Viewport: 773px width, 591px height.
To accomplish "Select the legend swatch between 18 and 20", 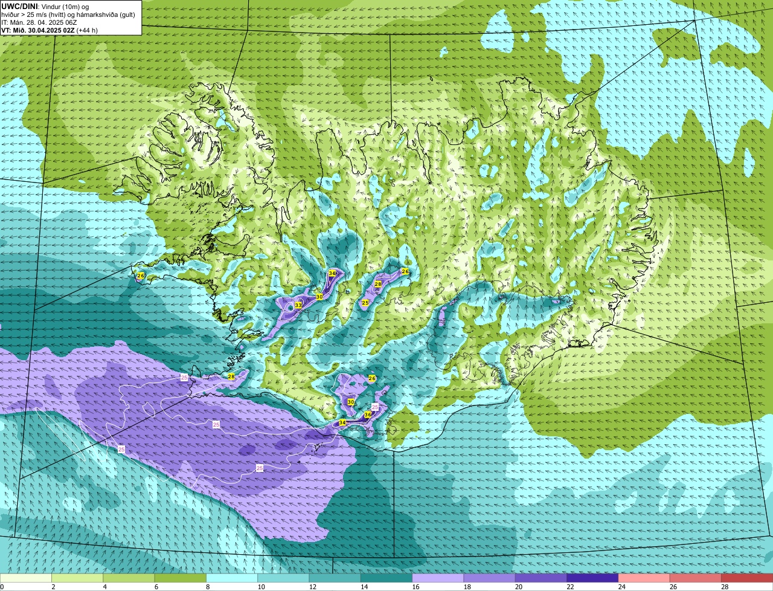I will pos(490,578).
